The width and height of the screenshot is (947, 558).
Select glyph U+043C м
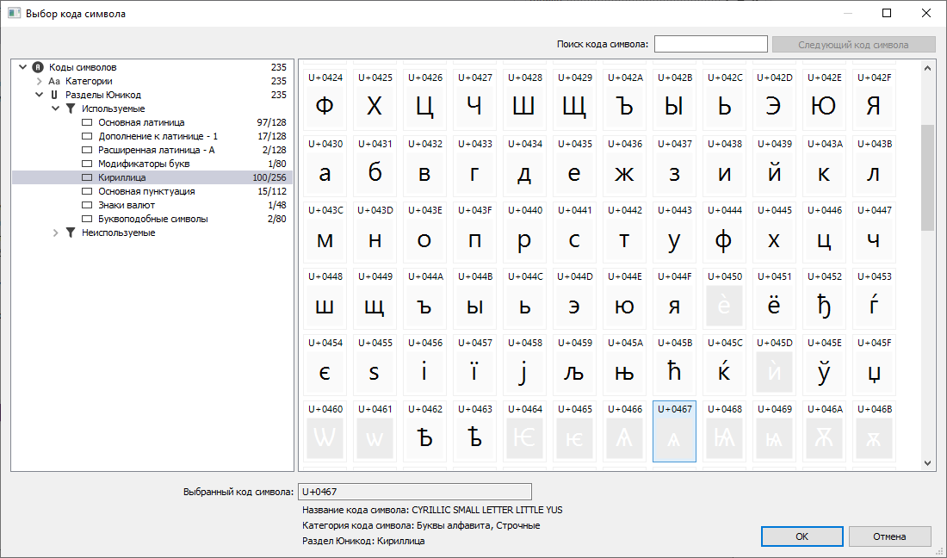325,232
